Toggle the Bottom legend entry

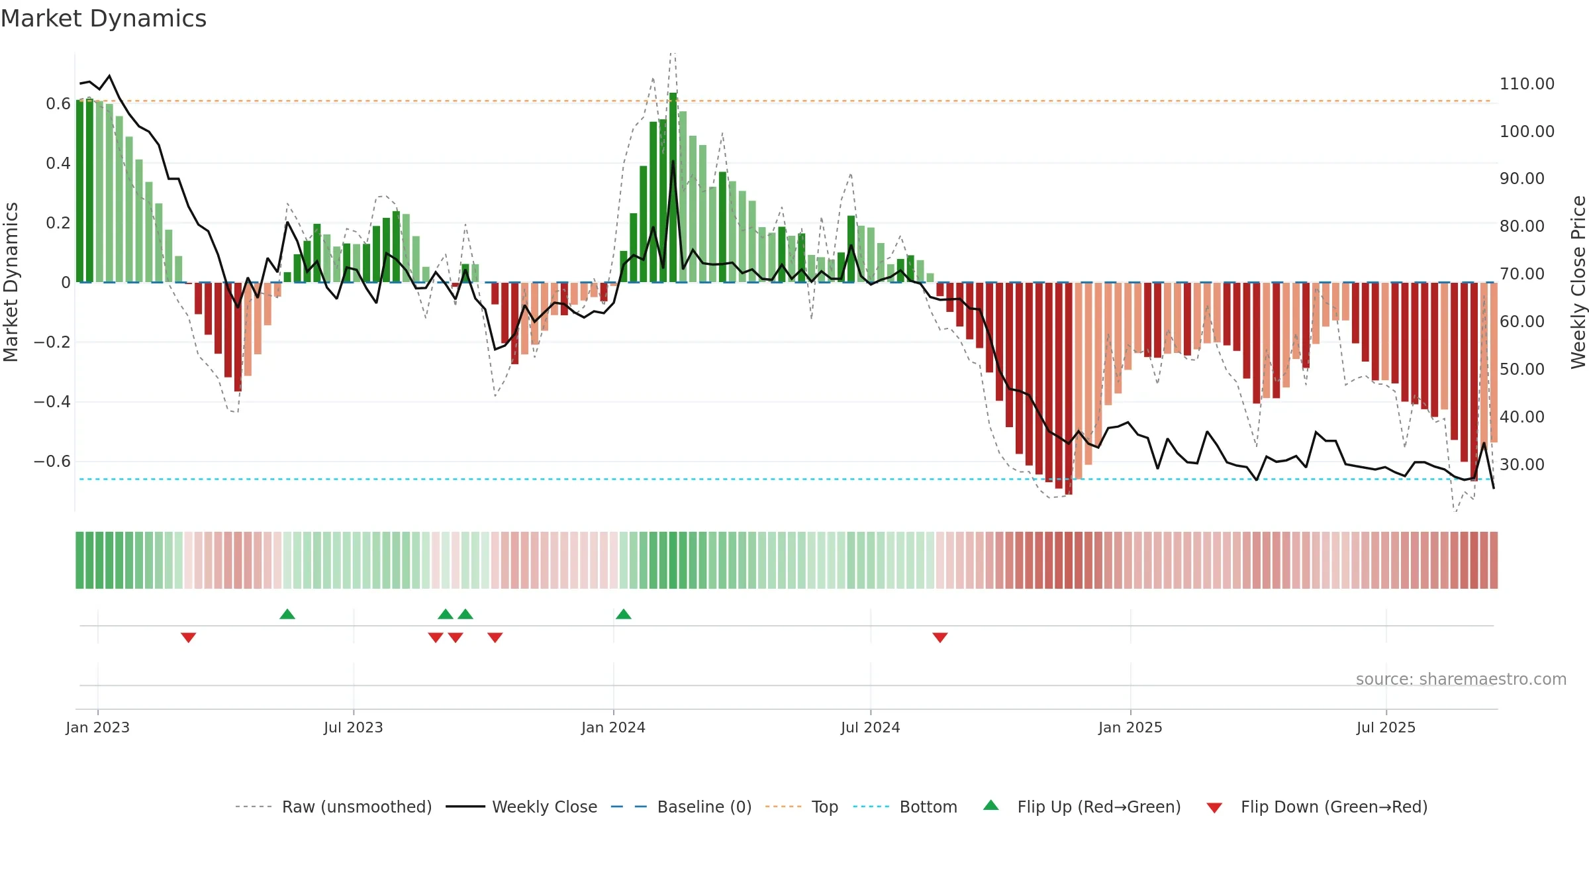point(905,807)
